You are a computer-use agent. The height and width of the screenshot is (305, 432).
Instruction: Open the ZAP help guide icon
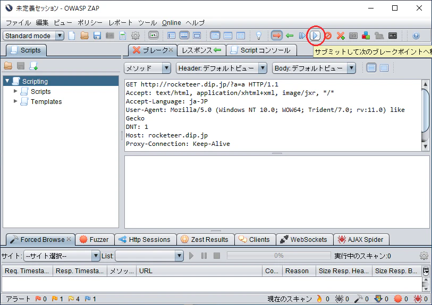pos(416,36)
